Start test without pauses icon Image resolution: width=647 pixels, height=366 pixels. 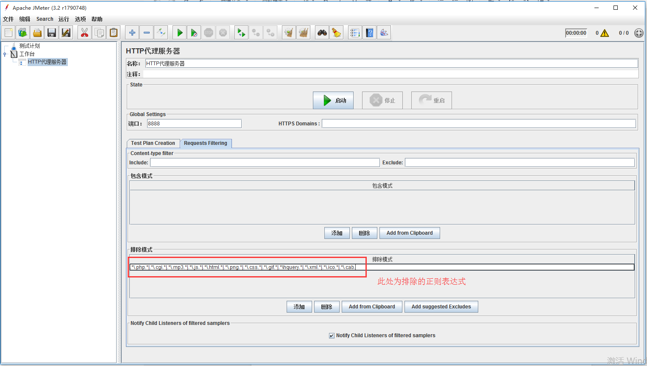pos(194,33)
